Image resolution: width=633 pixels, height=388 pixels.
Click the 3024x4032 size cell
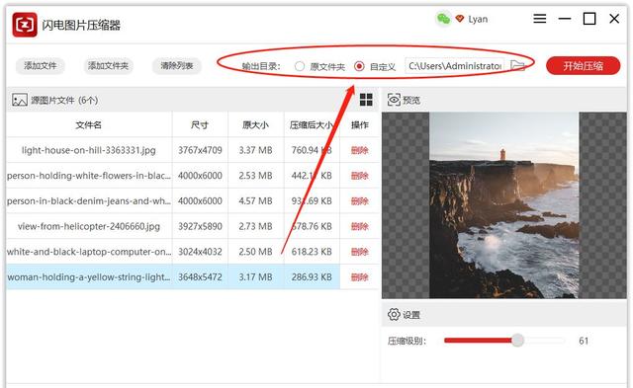200,252
